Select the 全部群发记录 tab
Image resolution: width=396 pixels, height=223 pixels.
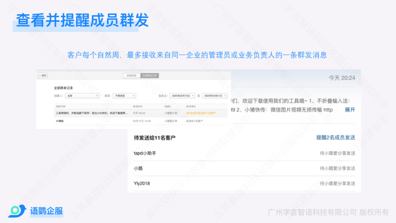click(x=149, y=76)
